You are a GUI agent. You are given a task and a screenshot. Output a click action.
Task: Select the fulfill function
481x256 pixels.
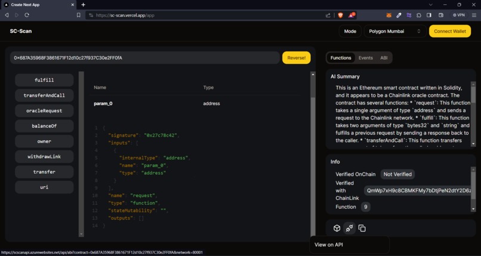[x=44, y=80]
